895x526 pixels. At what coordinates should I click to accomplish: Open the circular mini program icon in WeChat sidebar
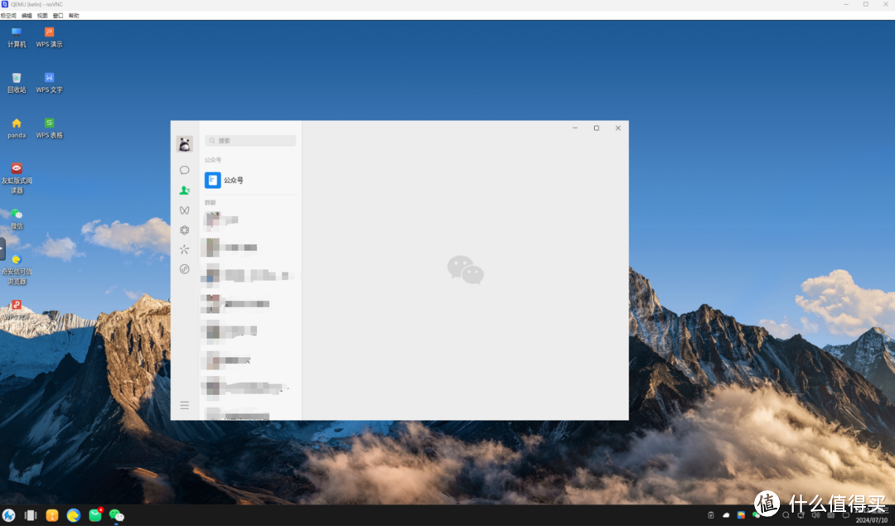coord(184,269)
